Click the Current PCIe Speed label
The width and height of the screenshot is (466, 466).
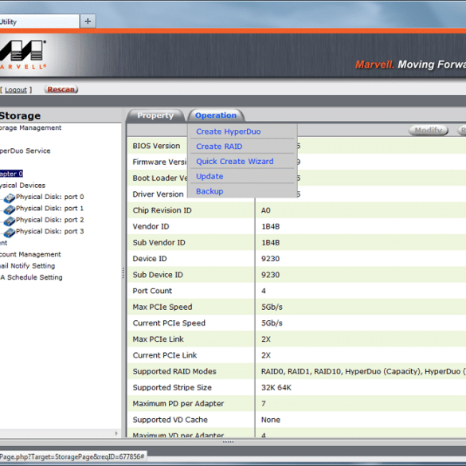click(169, 323)
